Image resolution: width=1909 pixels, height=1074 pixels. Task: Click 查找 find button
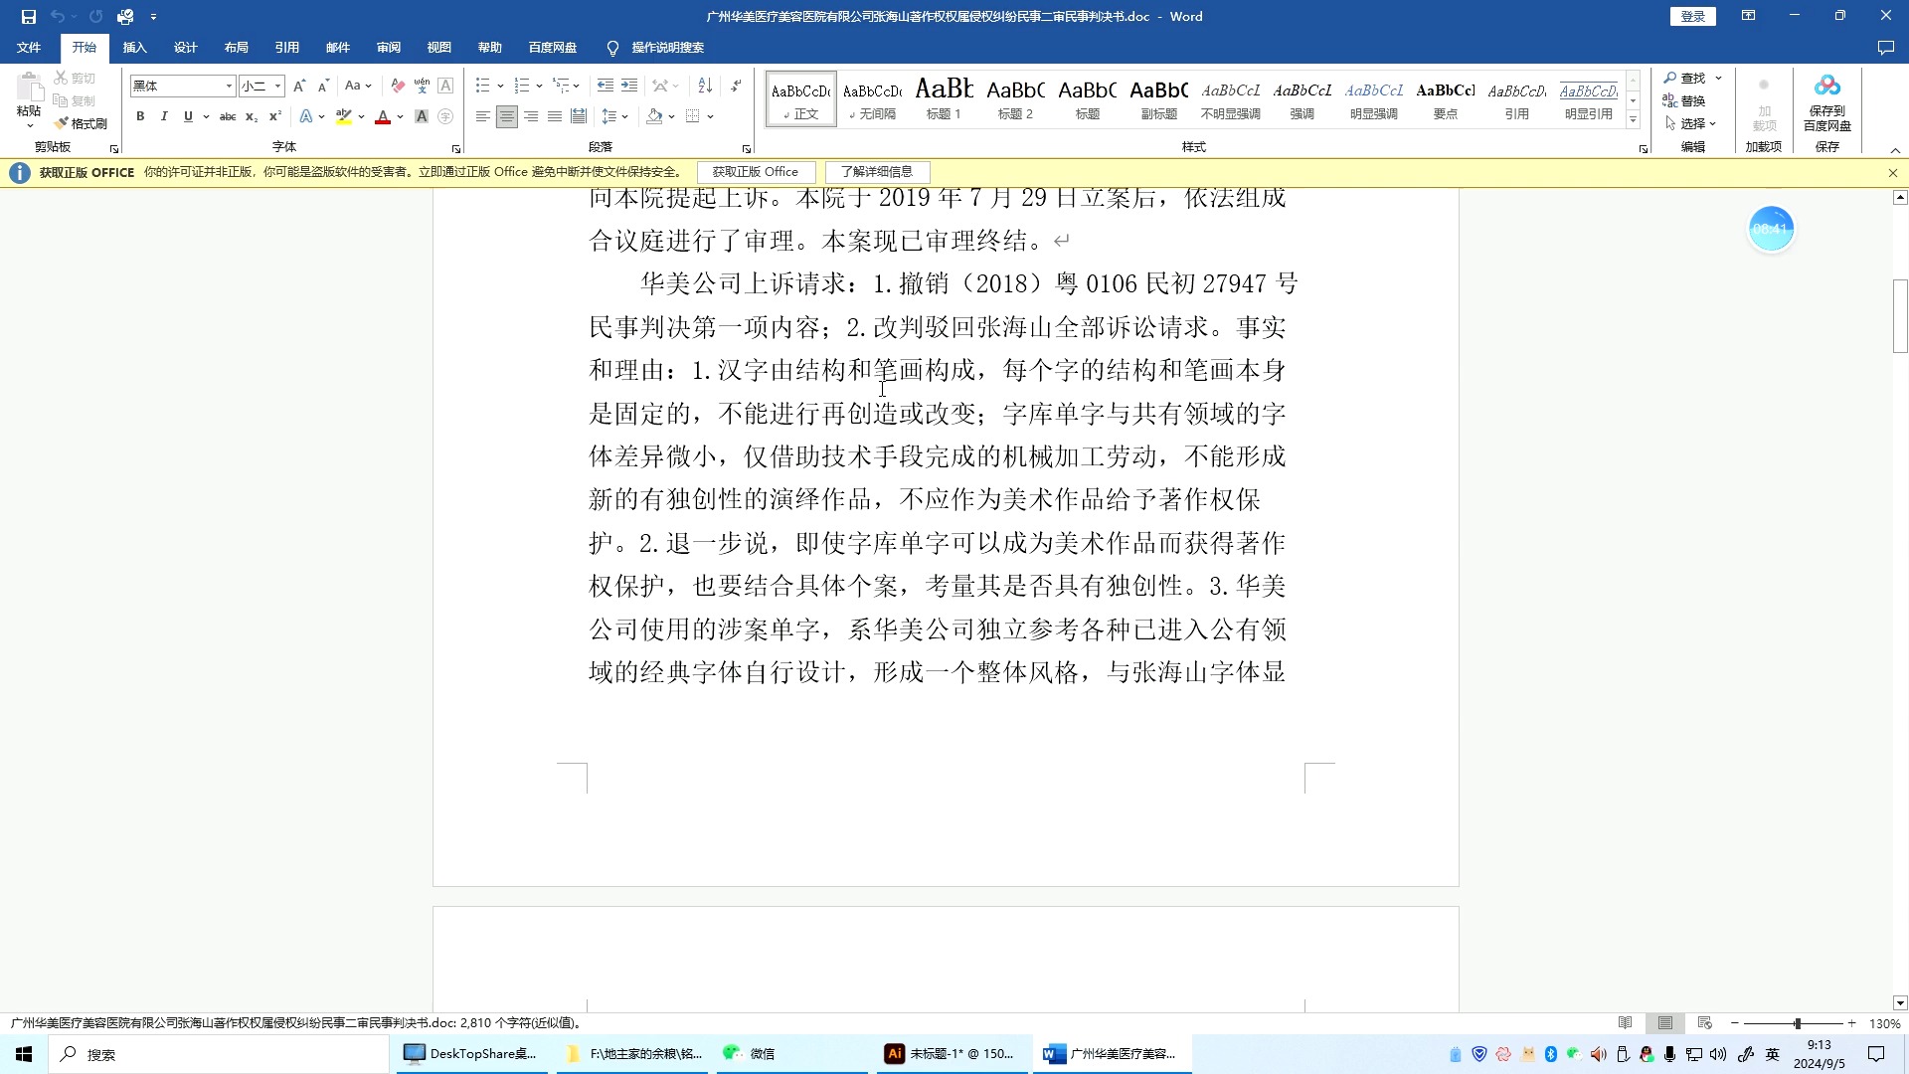[1685, 78]
